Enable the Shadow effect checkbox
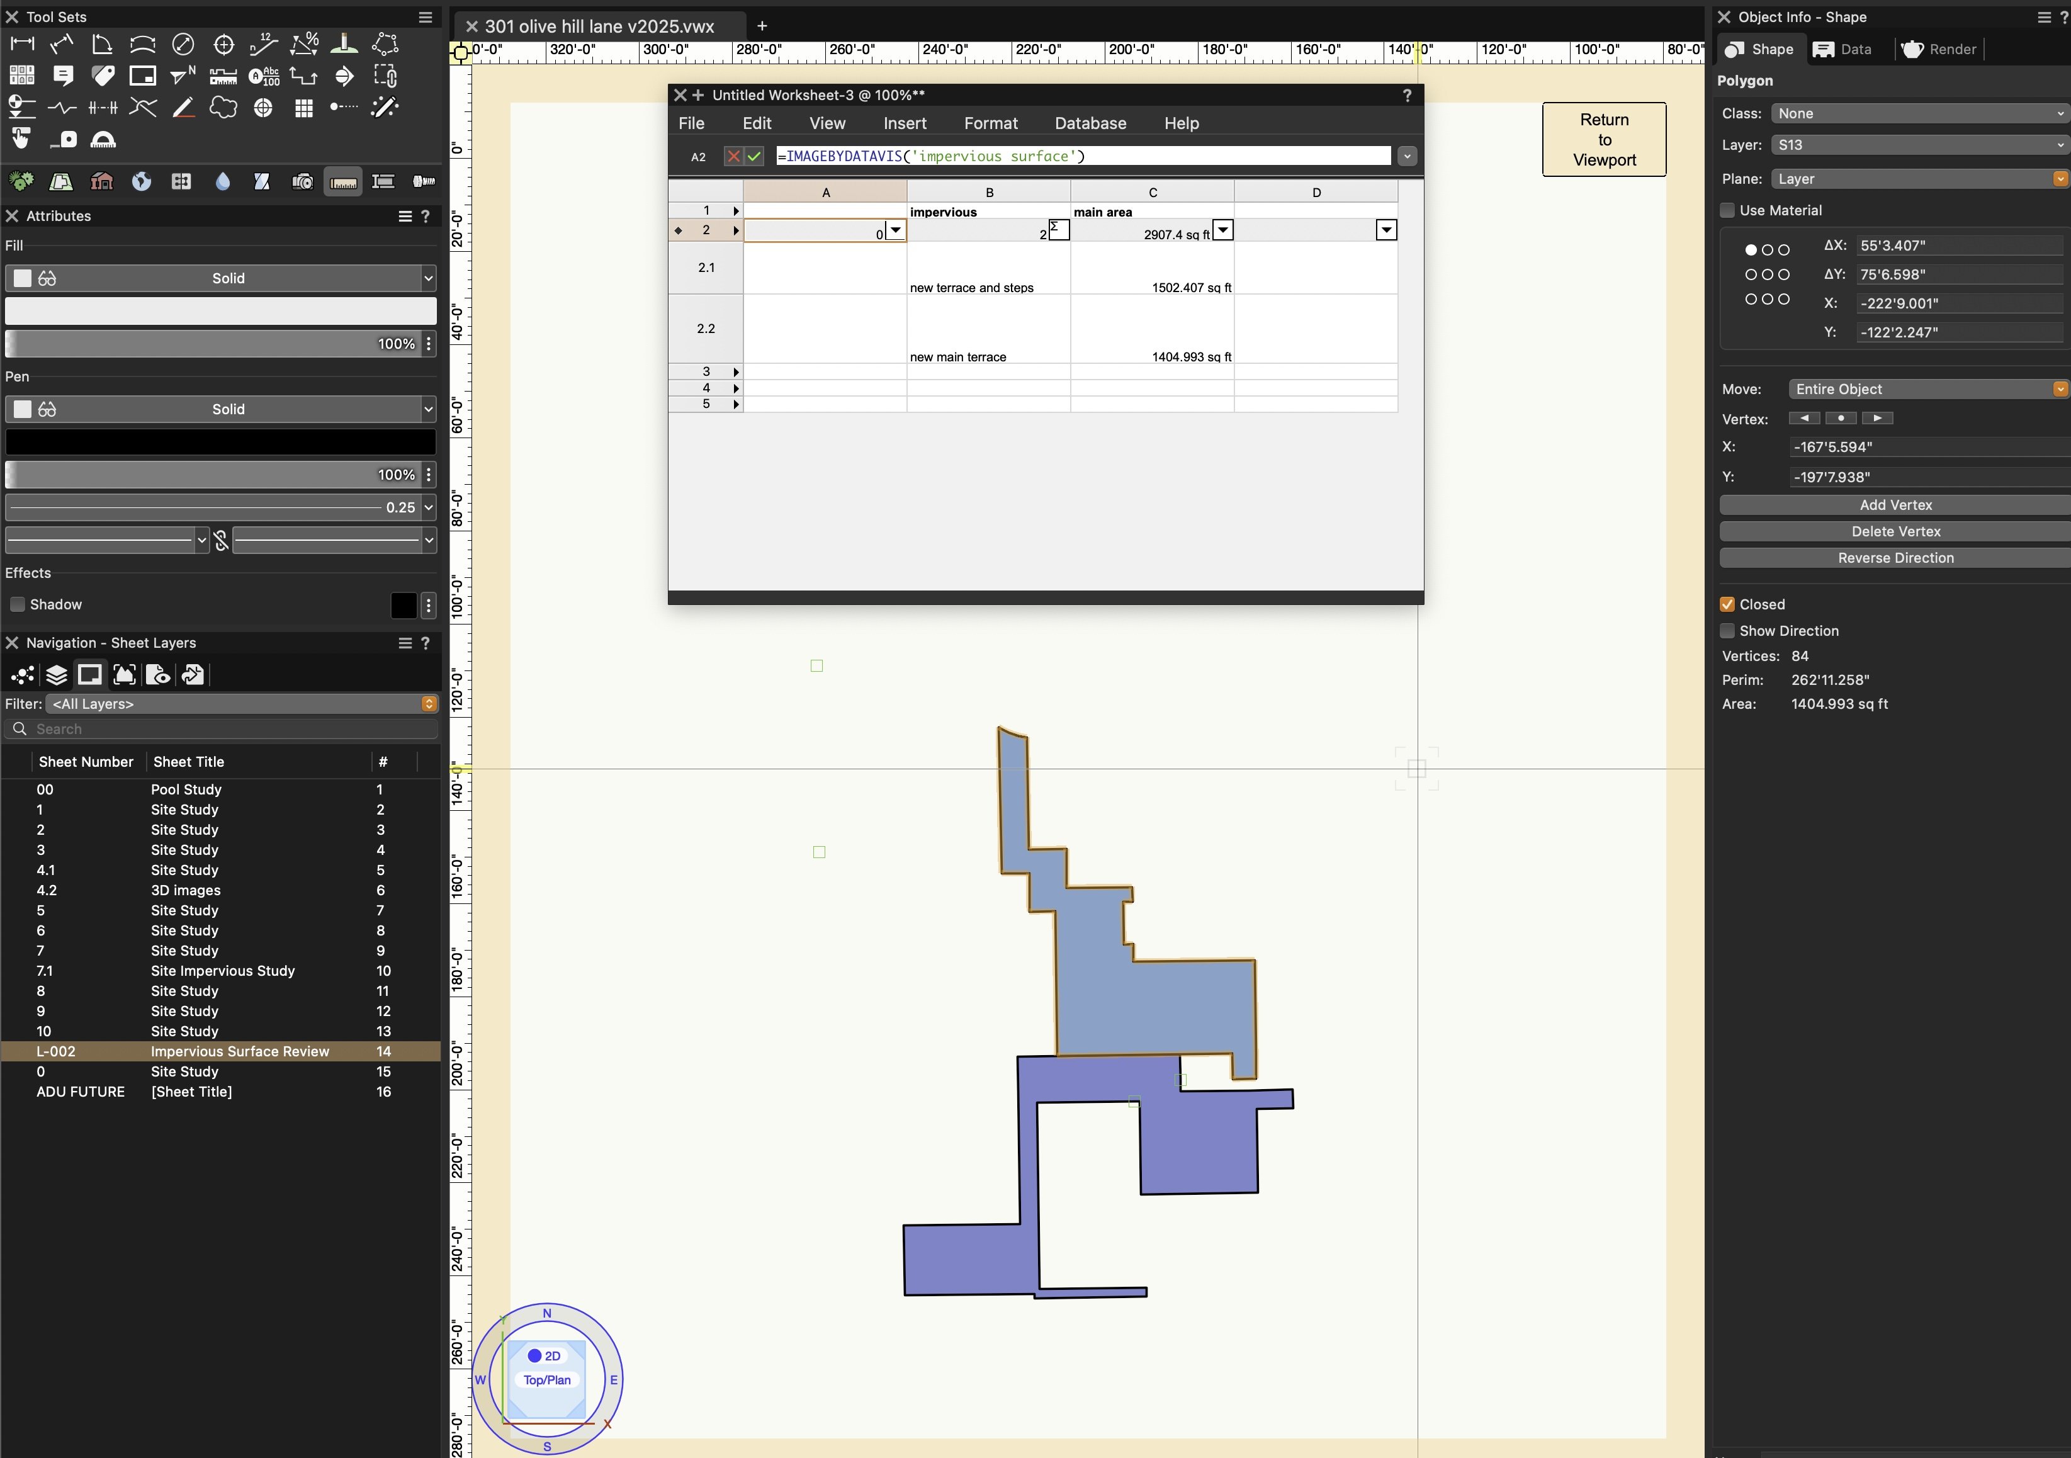This screenshot has height=1458, width=2071. point(17,604)
